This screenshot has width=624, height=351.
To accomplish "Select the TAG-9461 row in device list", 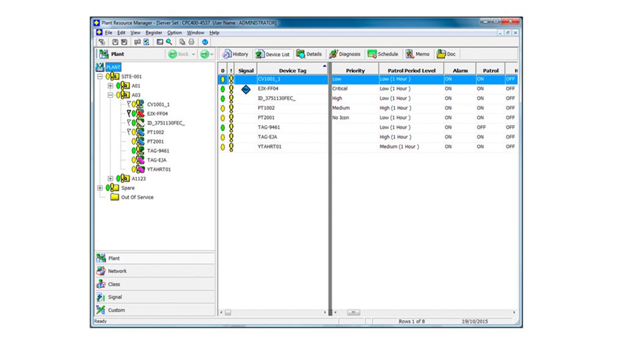I will pos(368,128).
